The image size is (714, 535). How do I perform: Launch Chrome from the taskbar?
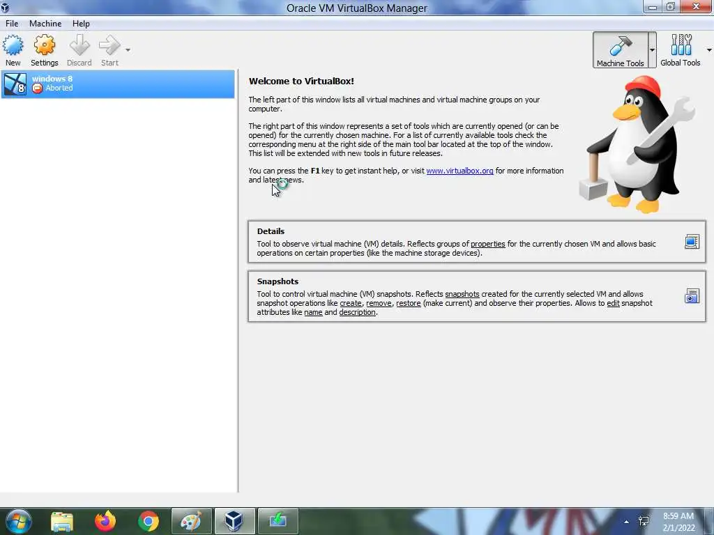[x=148, y=521]
